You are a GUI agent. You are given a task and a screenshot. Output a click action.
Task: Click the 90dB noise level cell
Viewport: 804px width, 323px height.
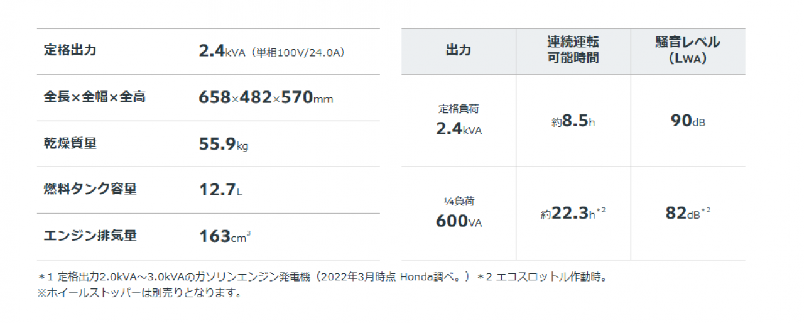(688, 121)
